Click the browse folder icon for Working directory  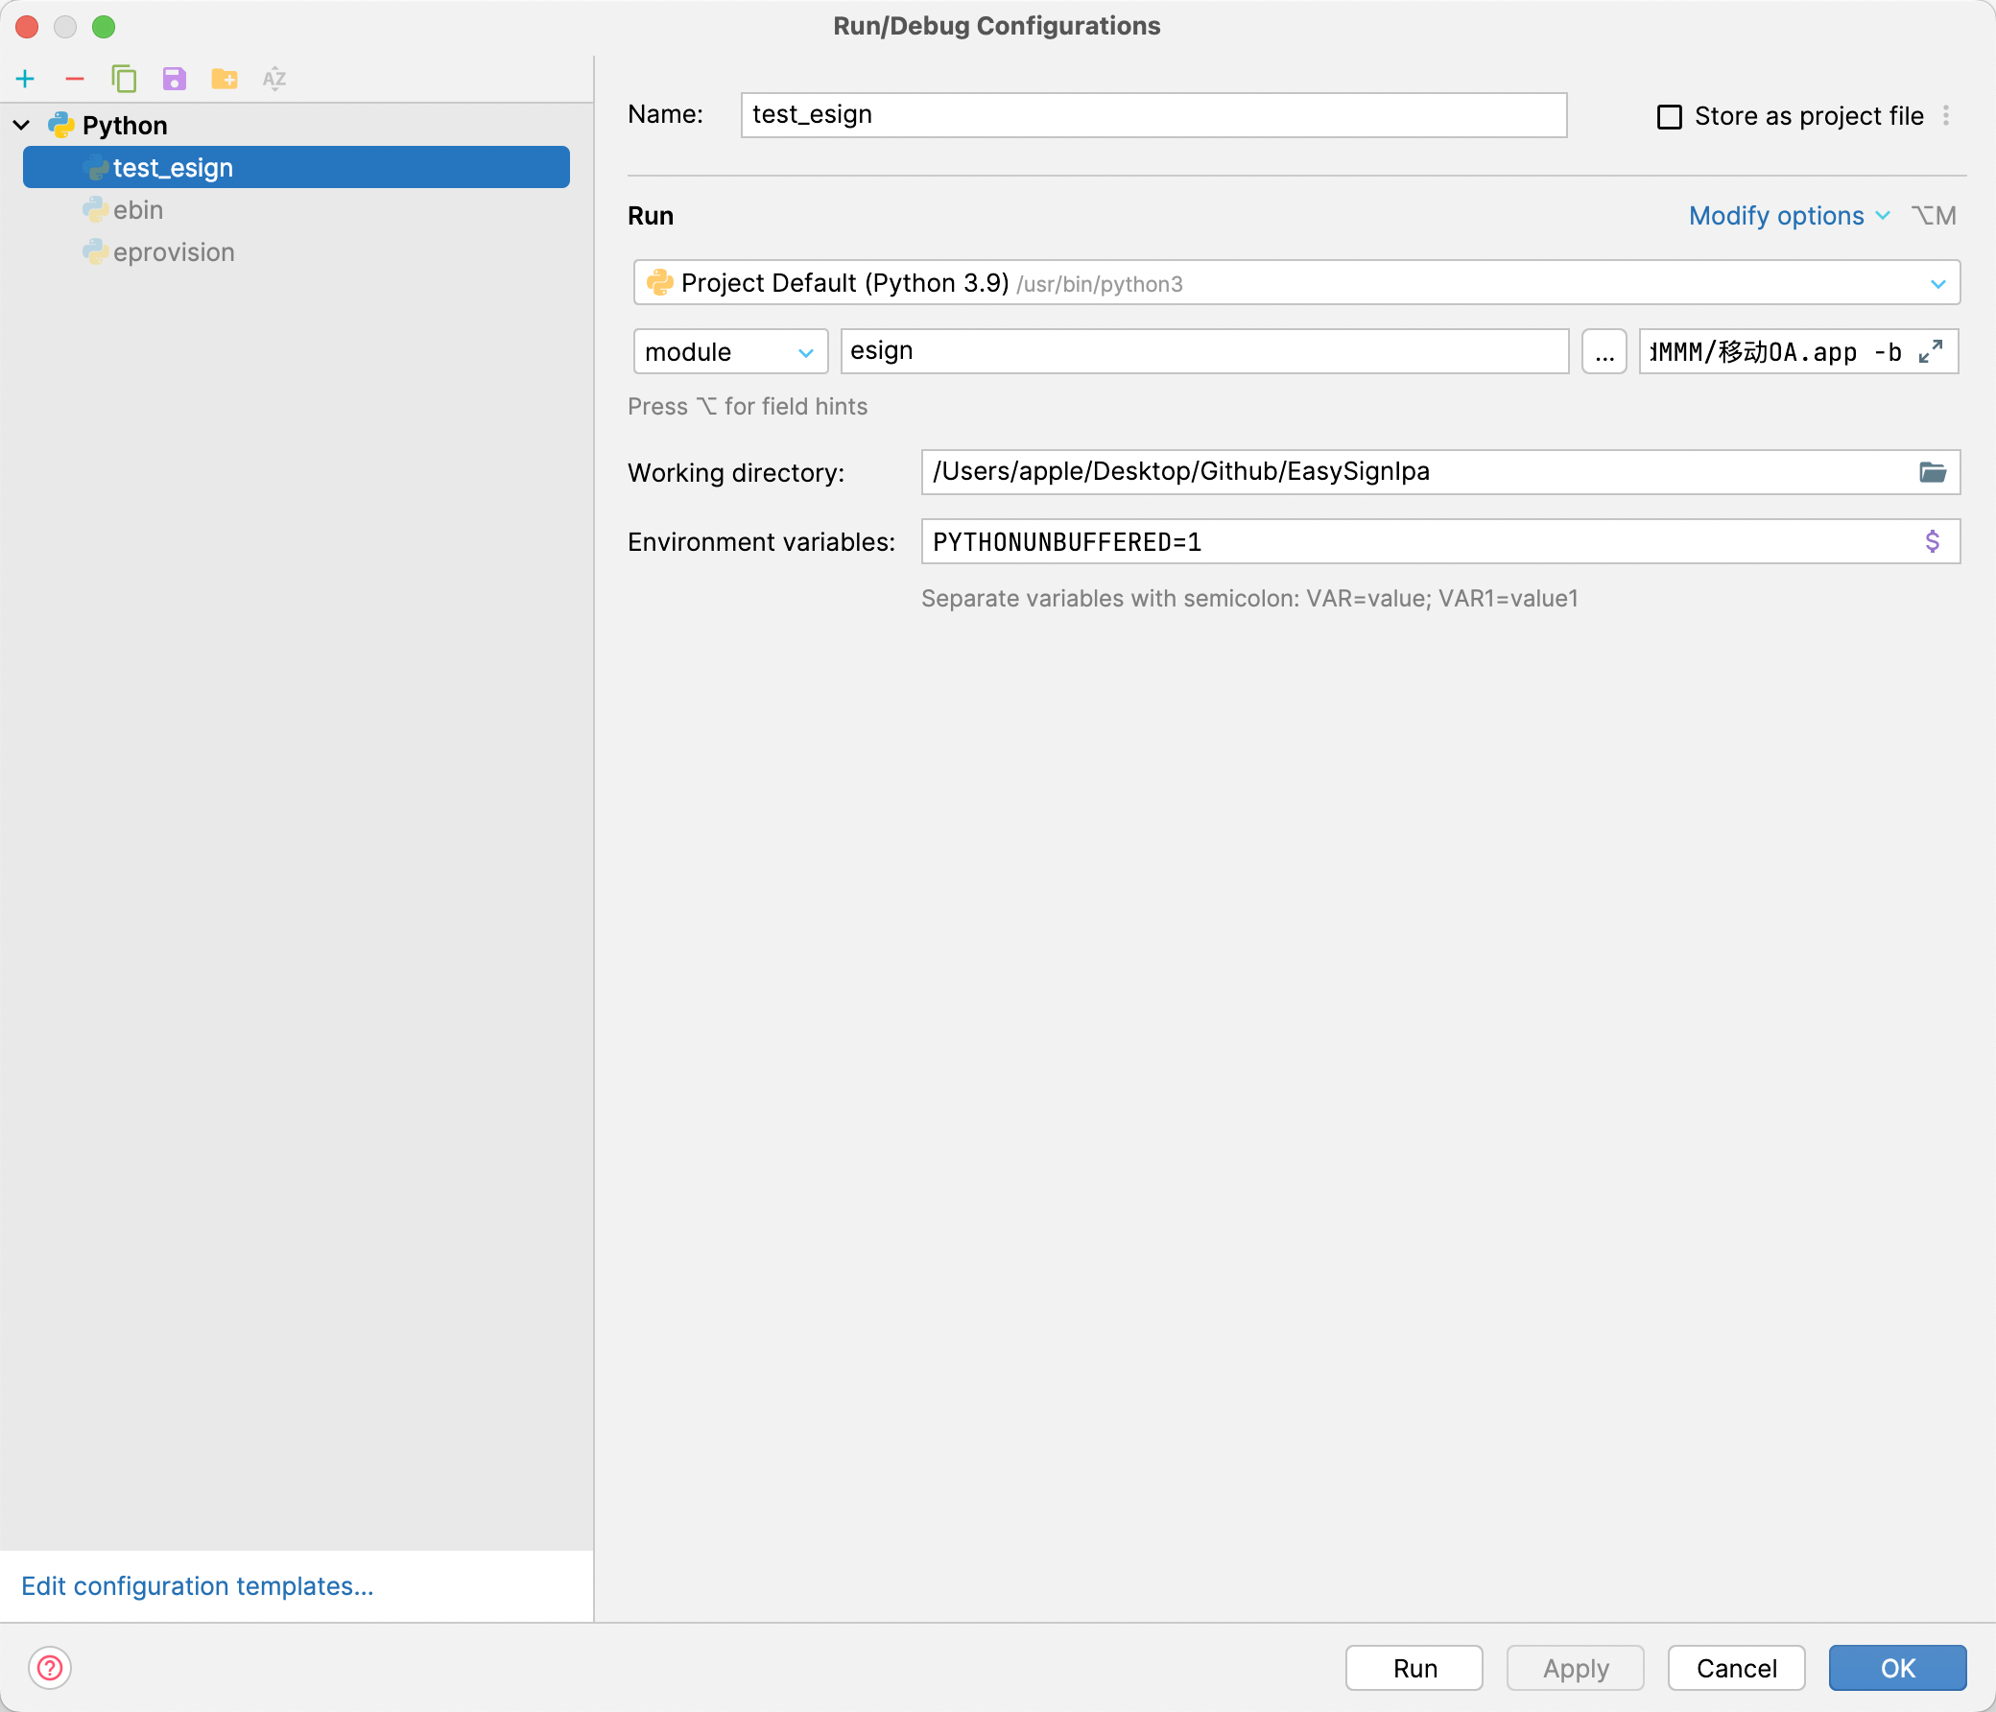coord(1932,472)
